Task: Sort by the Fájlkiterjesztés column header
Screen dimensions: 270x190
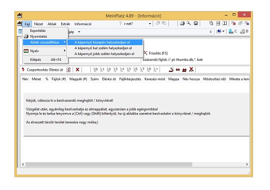Action: 130,79
